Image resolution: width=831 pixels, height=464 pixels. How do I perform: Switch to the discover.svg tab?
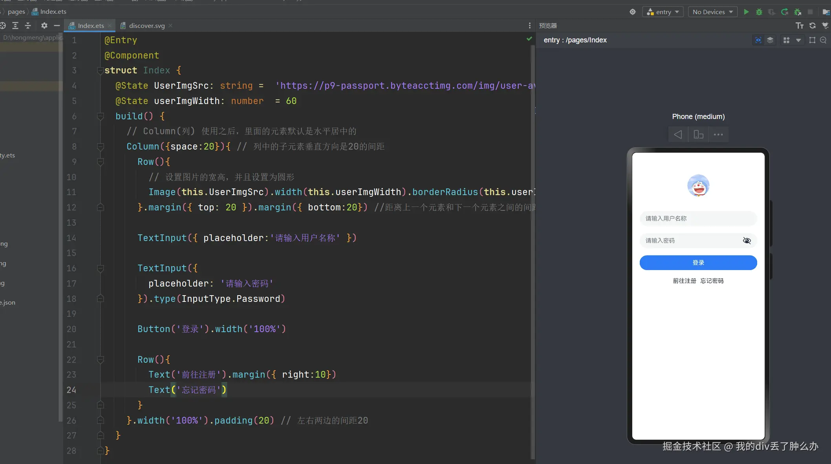(146, 26)
